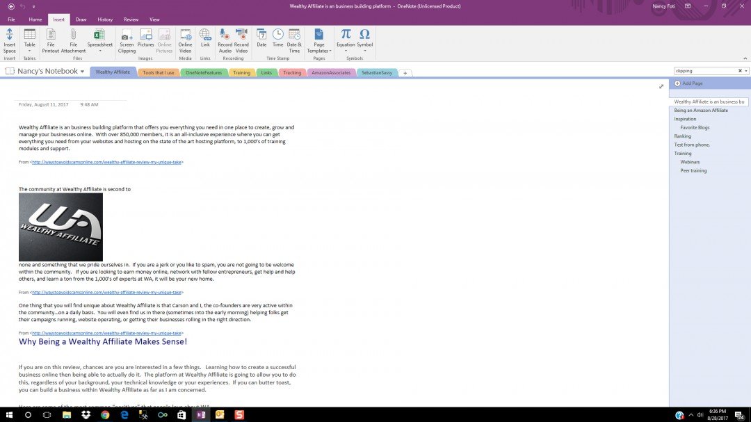Open Chrome from the taskbar

point(105,415)
